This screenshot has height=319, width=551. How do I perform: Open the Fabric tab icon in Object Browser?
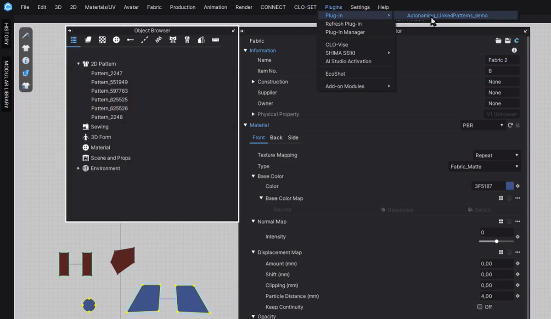(88, 40)
